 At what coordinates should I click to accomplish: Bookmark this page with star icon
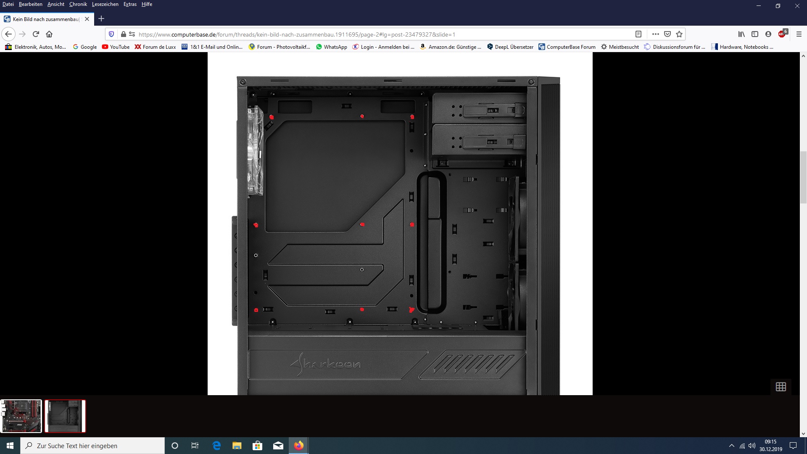pyautogui.click(x=679, y=34)
